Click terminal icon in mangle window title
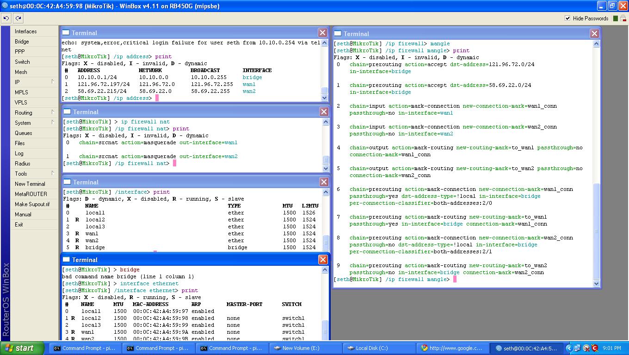The image size is (629, 355). pos(338,33)
